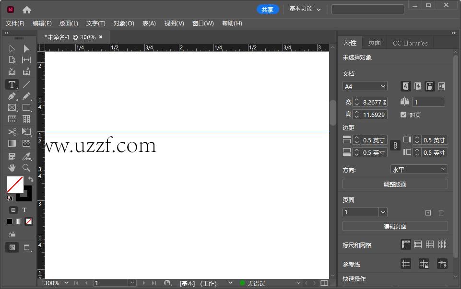Open the A4 page size dropdown

[x=365, y=86]
